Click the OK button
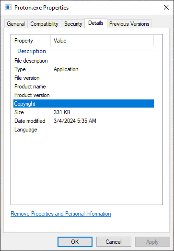 [x=75, y=241]
